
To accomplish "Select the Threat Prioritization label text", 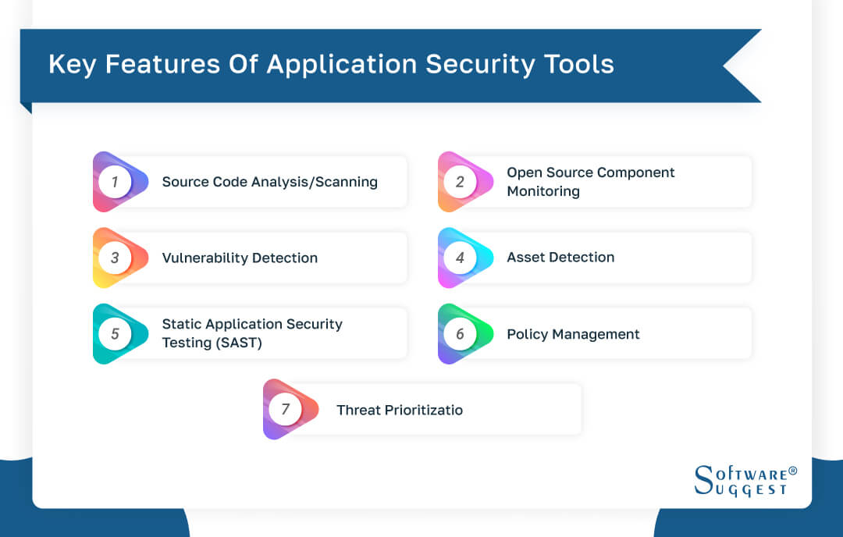I will (400, 409).
